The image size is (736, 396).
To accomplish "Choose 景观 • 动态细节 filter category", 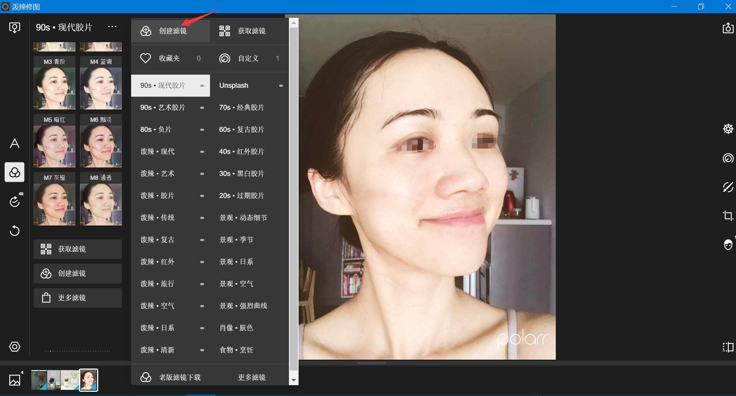I will 249,218.
